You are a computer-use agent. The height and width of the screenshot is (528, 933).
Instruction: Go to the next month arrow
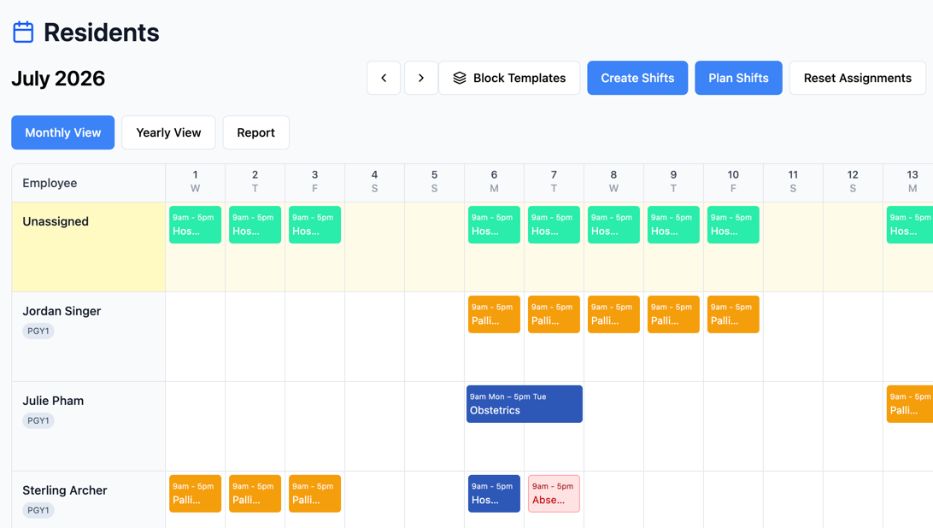(421, 78)
